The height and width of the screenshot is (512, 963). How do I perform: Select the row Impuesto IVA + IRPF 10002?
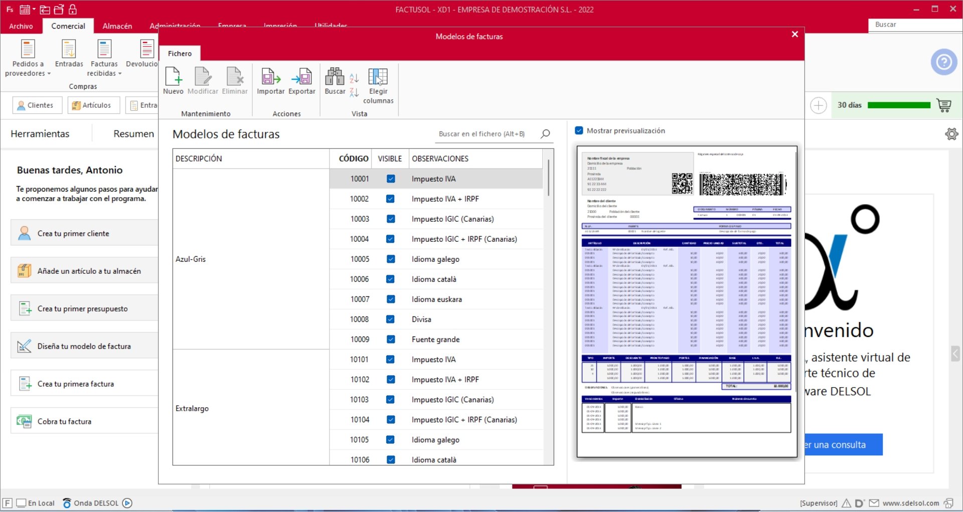point(436,199)
